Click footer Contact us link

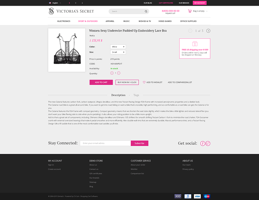click(x=94, y=169)
